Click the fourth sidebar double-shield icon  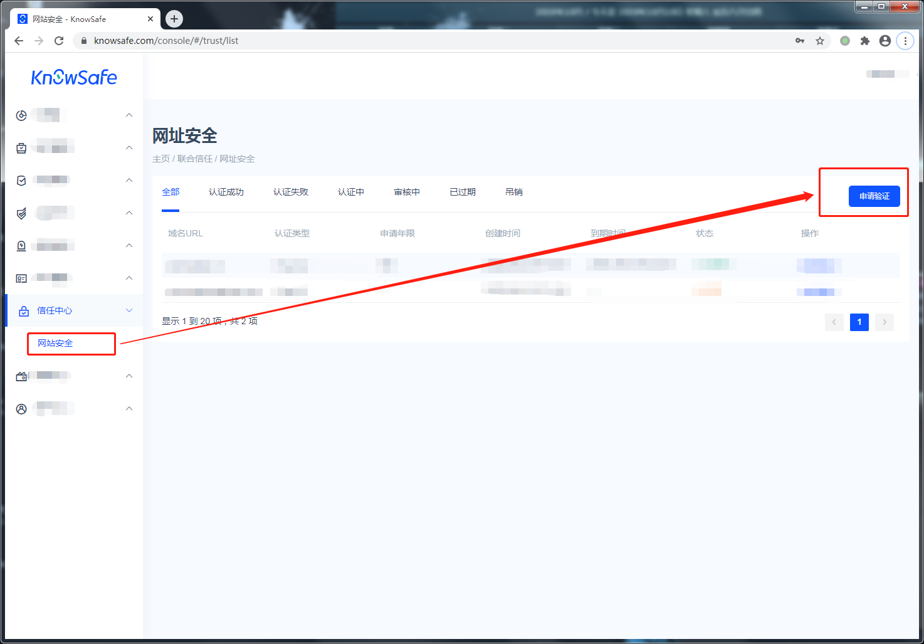21,213
